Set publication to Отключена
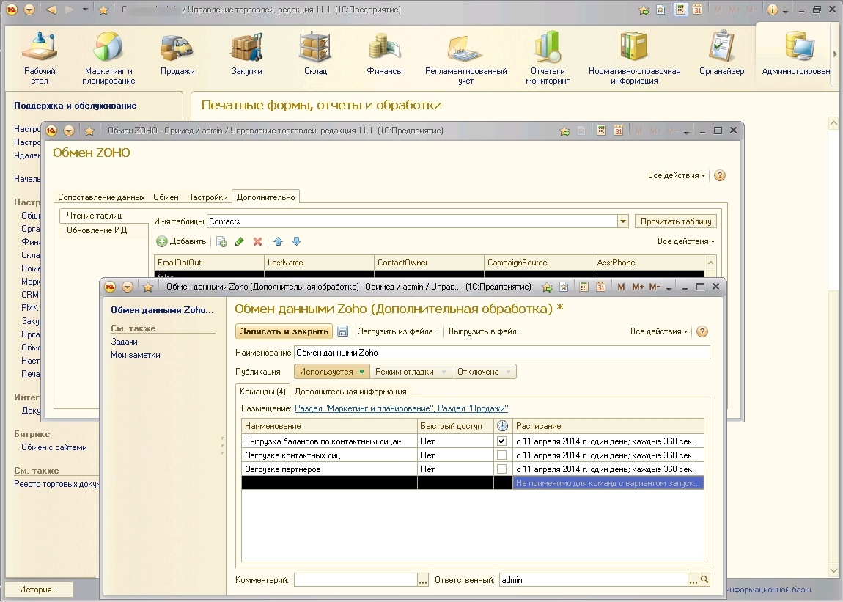 pyautogui.click(x=484, y=372)
